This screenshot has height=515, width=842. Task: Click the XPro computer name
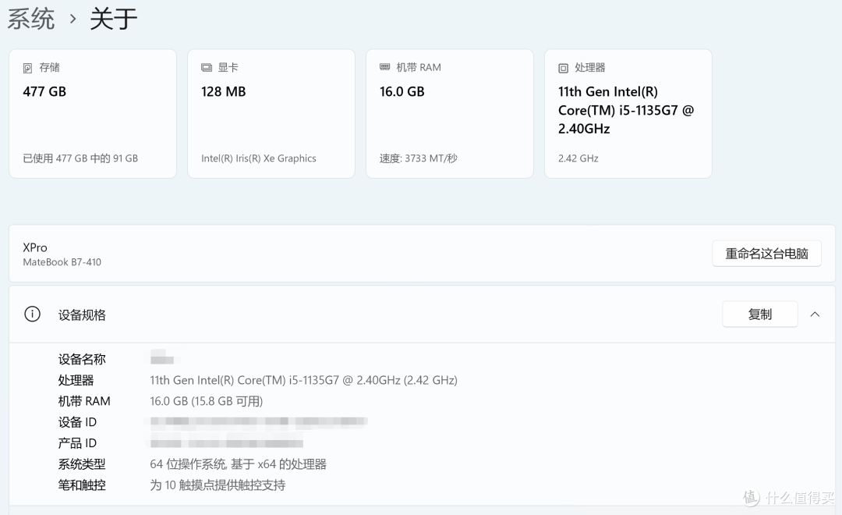coord(35,248)
